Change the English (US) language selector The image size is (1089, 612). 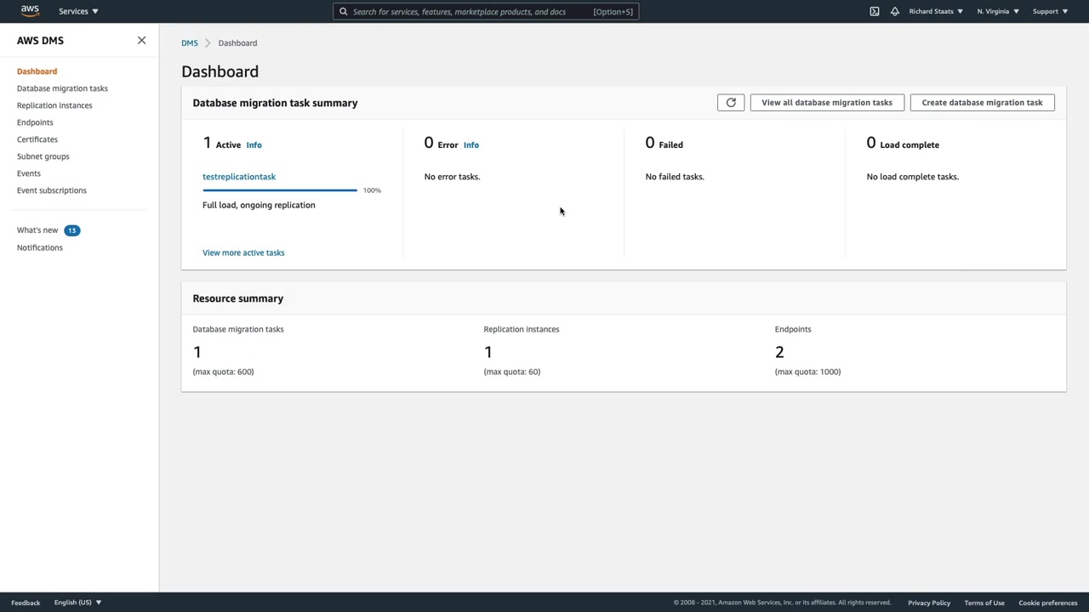coord(77,603)
